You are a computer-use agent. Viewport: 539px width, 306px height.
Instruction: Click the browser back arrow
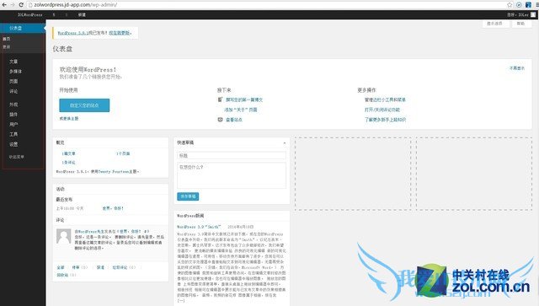click(4, 5)
